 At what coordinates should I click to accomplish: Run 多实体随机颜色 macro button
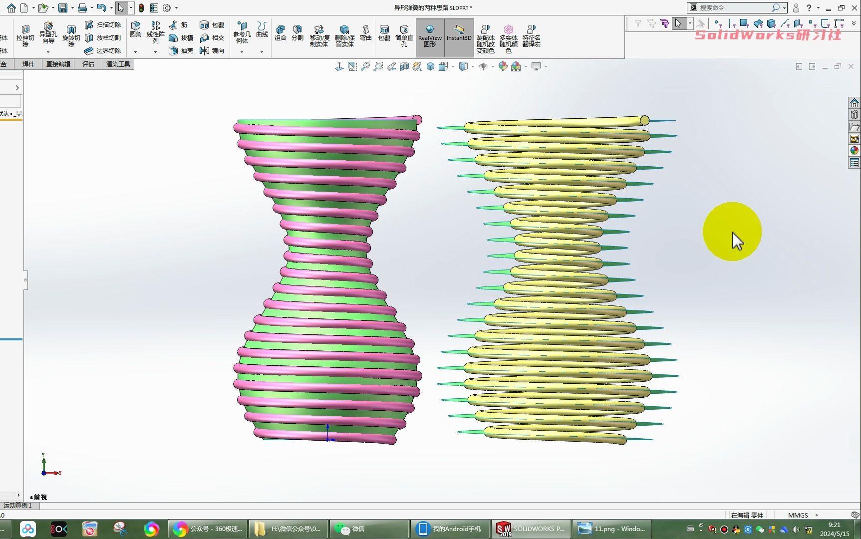pyautogui.click(x=509, y=39)
